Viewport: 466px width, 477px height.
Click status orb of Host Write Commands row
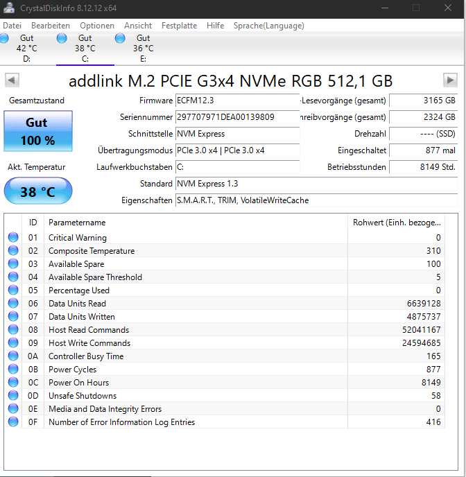(x=13, y=342)
